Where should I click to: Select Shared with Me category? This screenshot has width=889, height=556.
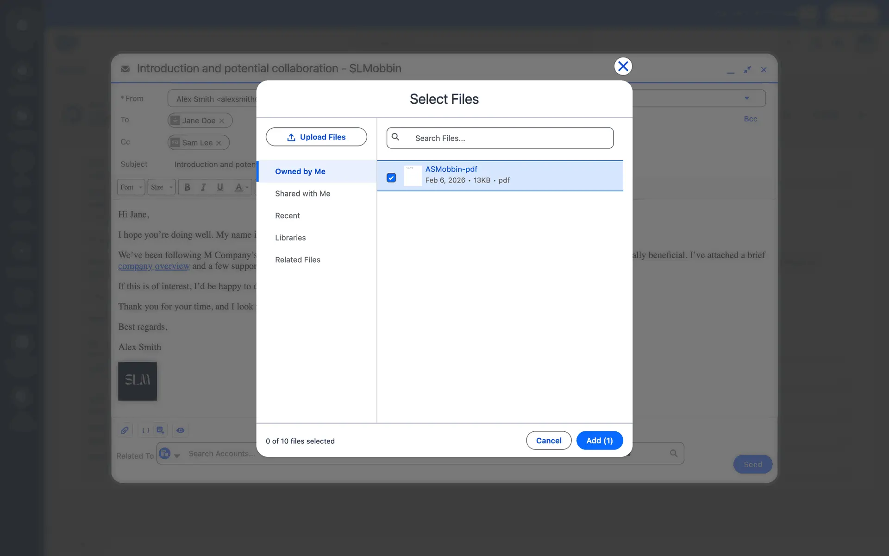tap(302, 194)
